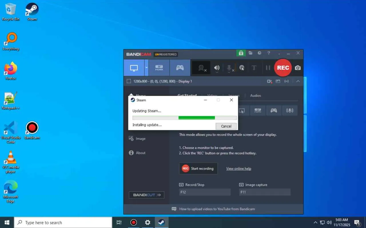
Task: Close the Steam update dialog
Action: [231, 100]
